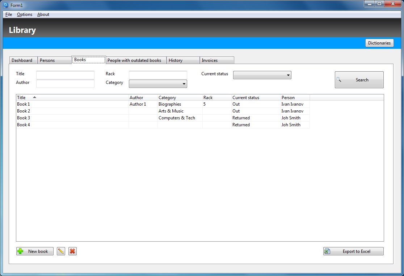Switch to the Dashboard tab

click(23, 60)
